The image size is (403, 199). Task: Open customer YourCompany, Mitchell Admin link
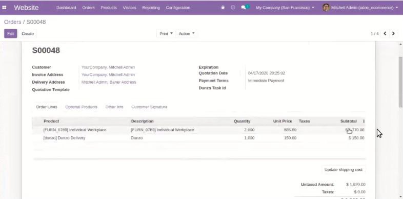(x=108, y=67)
